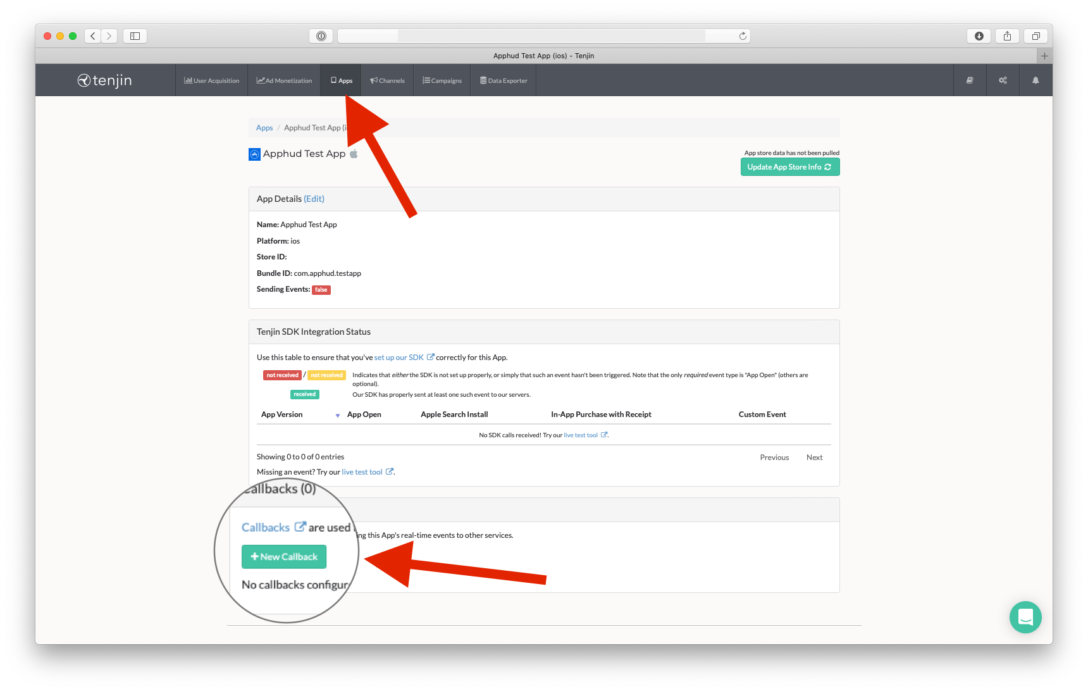
Task: Click In-App Purchase with Receipt header
Action: pyautogui.click(x=601, y=414)
